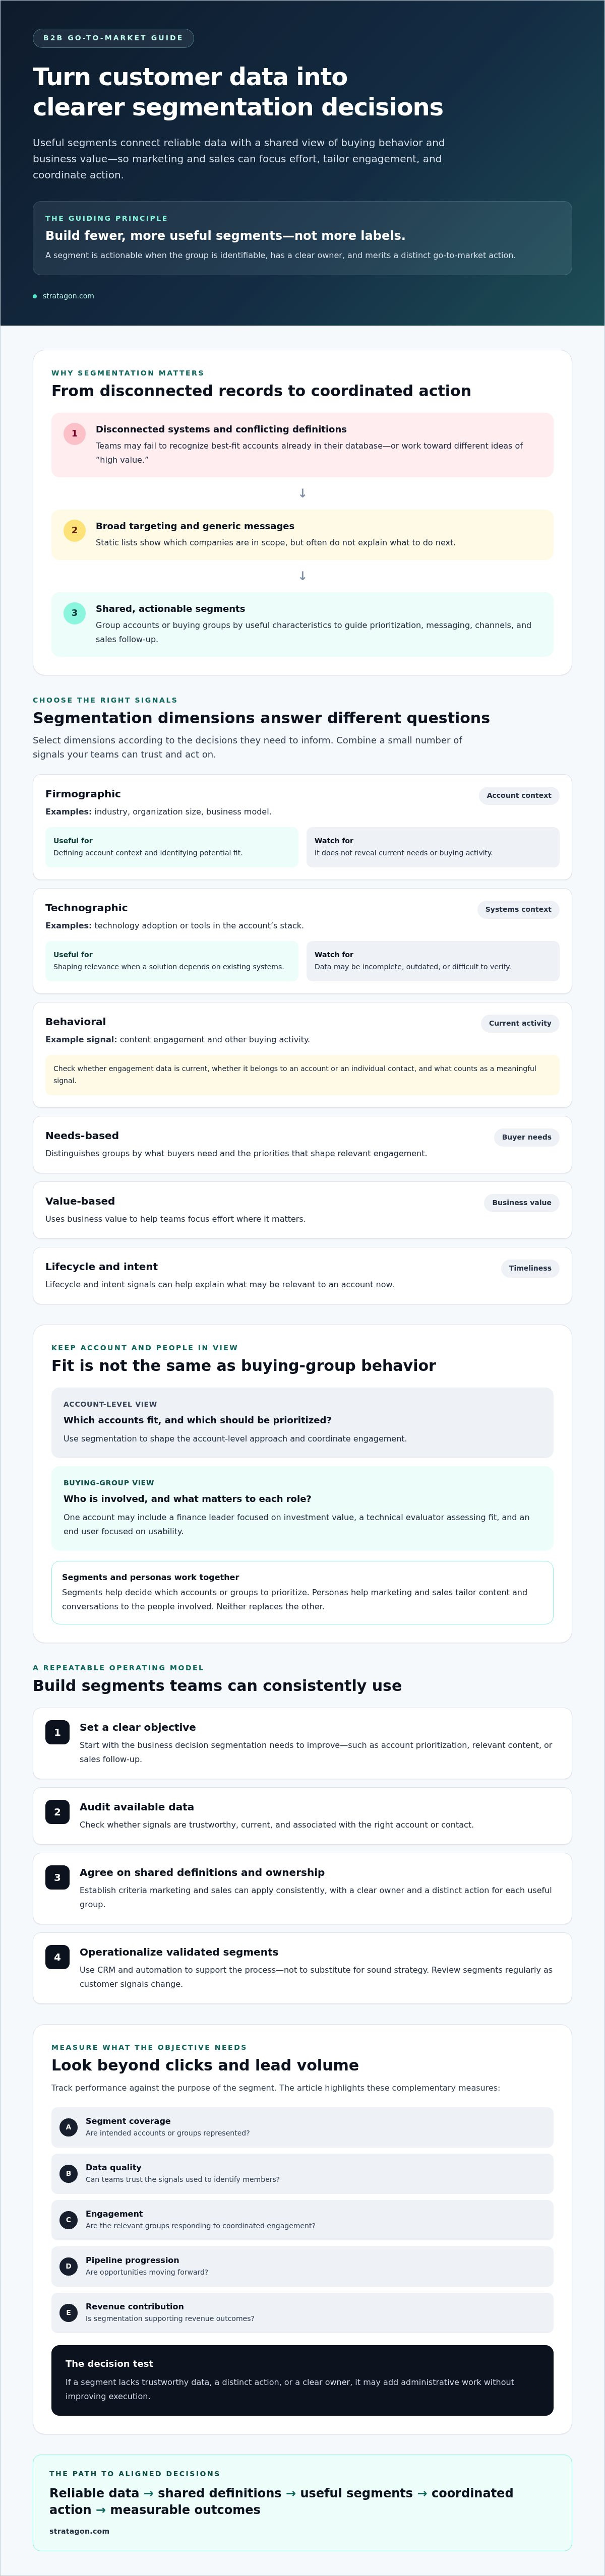Screen dimensions: 605x2576
Task: Click the Account context tag
Action: click(519, 796)
